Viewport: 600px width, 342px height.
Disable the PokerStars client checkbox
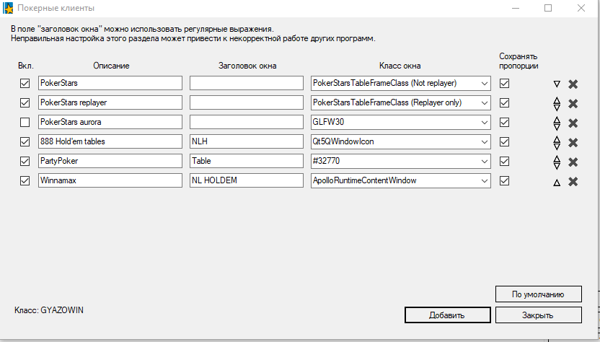coord(25,83)
